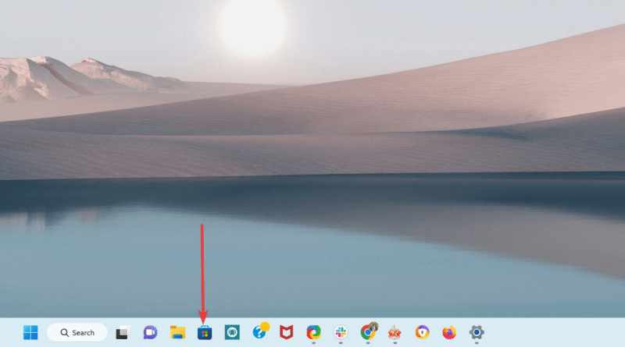The width and height of the screenshot is (625, 347).
Task: Open the Microsoft Store app
Action: 204,332
